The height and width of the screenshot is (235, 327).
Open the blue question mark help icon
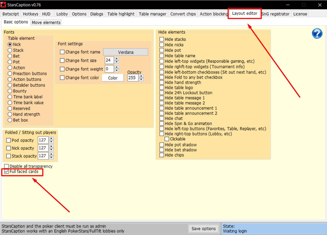click(317, 34)
